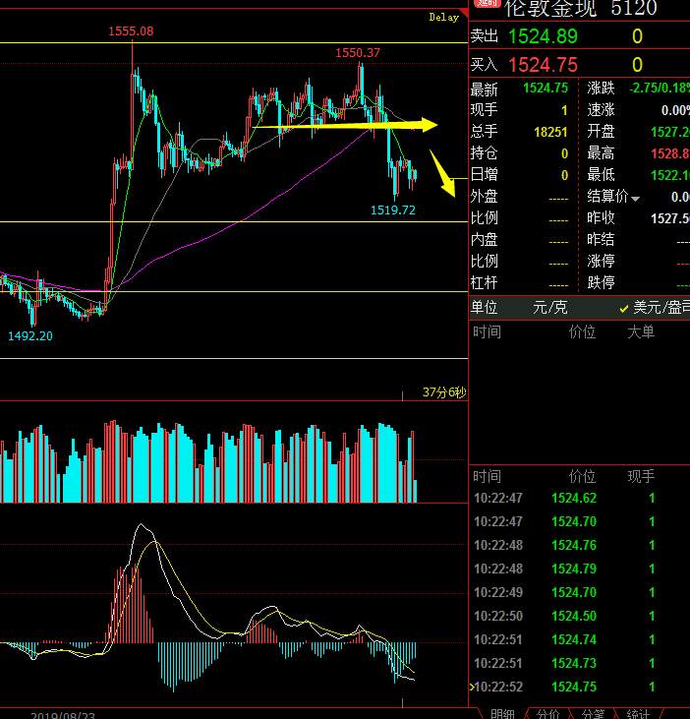Click the 杠杆 row label

pos(484,282)
